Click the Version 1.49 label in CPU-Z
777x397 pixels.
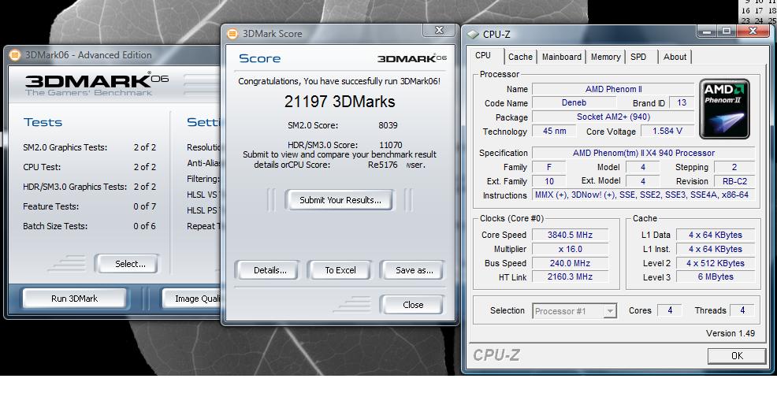click(731, 333)
